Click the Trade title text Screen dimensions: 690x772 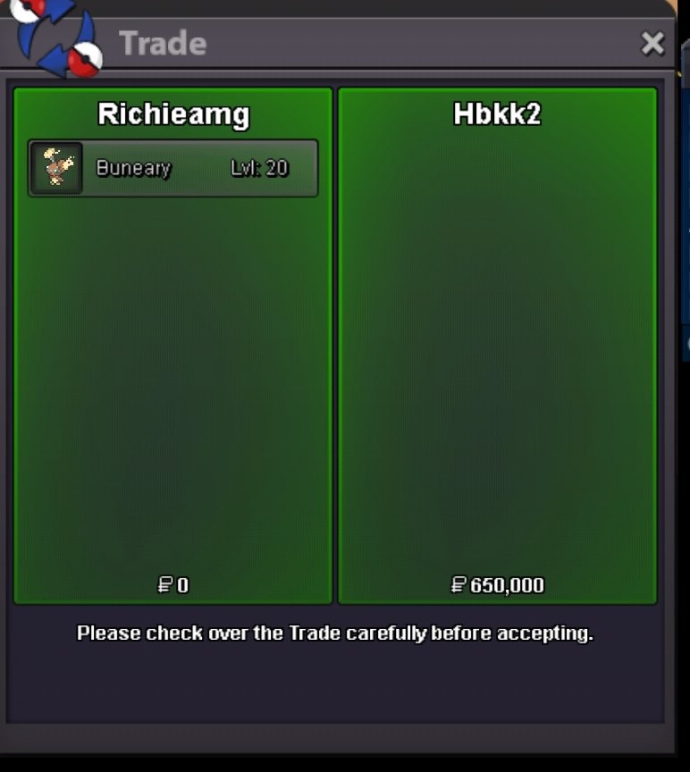point(163,43)
